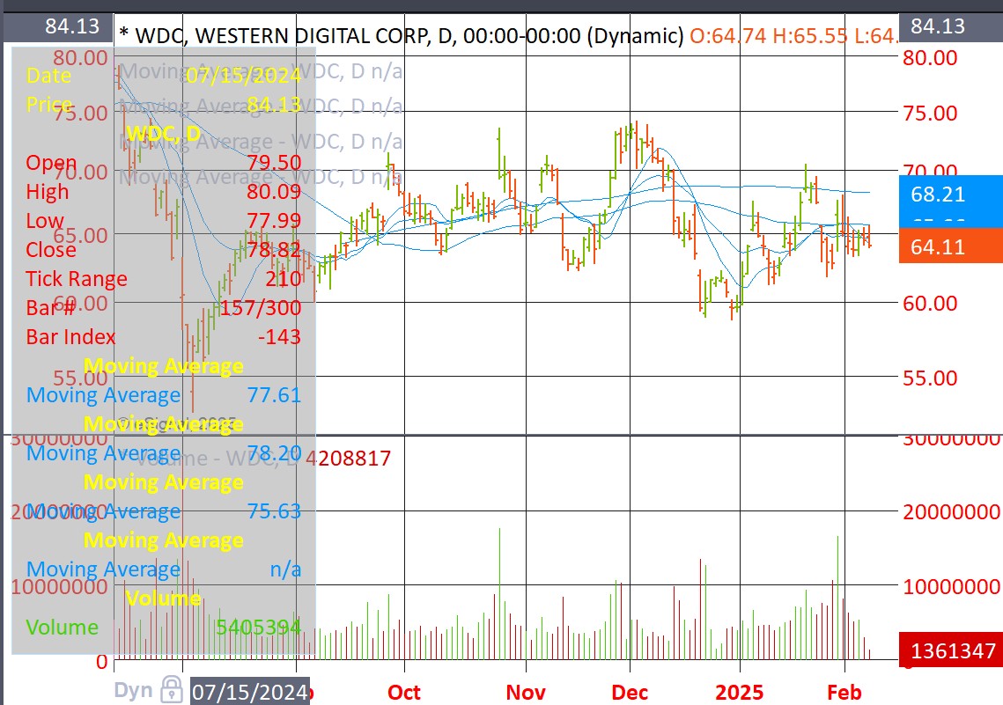The width and height of the screenshot is (1003, 705).
Task: Click the Feb label on time axis
Action: 844,692
